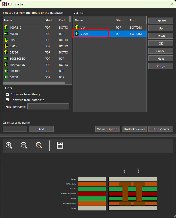Image resolution: width=176 pixels, height=218 pixels.
Task: Toggle Show via from library checkbox
Action: (x=8, y=94)
